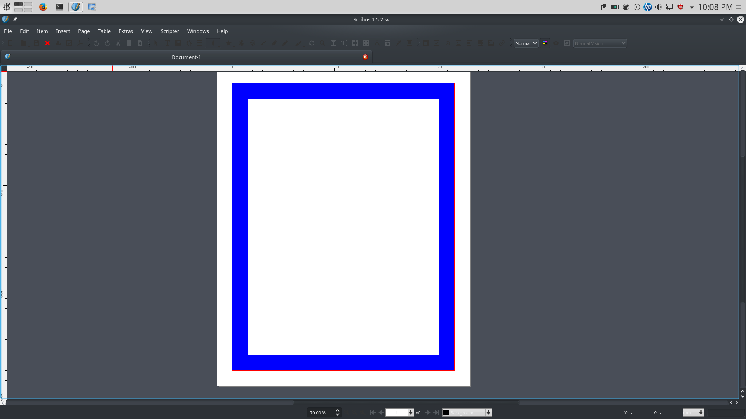Toggle color management CMYK button
This screenshot has width=746, height=419.
[x=545, y=43]
